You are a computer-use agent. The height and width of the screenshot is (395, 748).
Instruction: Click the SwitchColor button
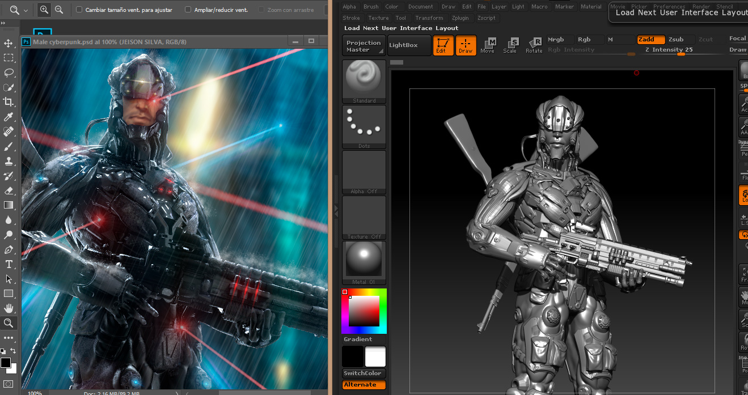(364, 373)
